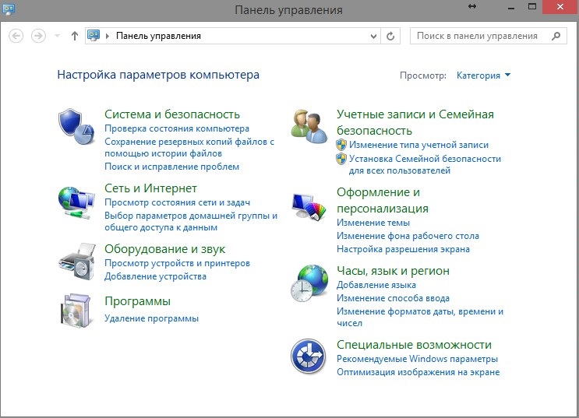The height and width of the screenshot is (418, 579).
Task: Click Удаление программы link
Action: click(151, 318)
